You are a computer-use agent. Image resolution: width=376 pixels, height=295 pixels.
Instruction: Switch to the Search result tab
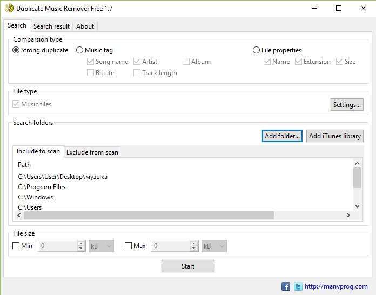point(51,26)
